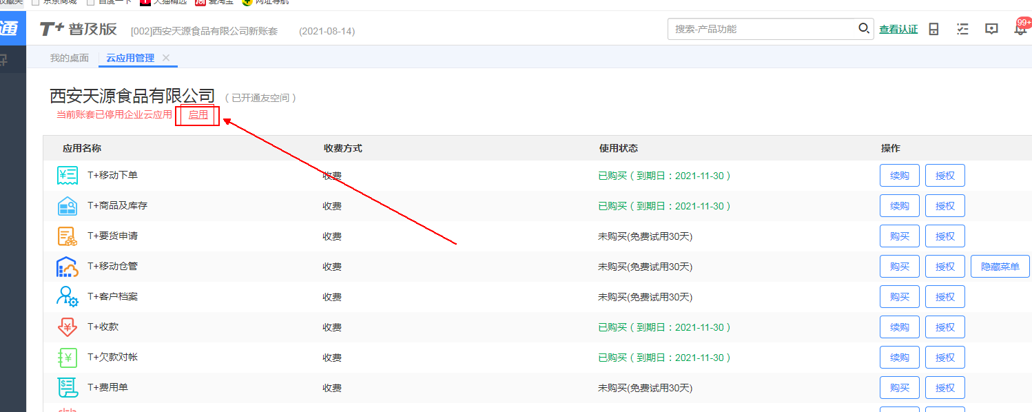Image resolution: width=1032 pixels, height=412 pixels.
Task: Click the 天猫精选 bookmark icon
Action: pos(145,2)
